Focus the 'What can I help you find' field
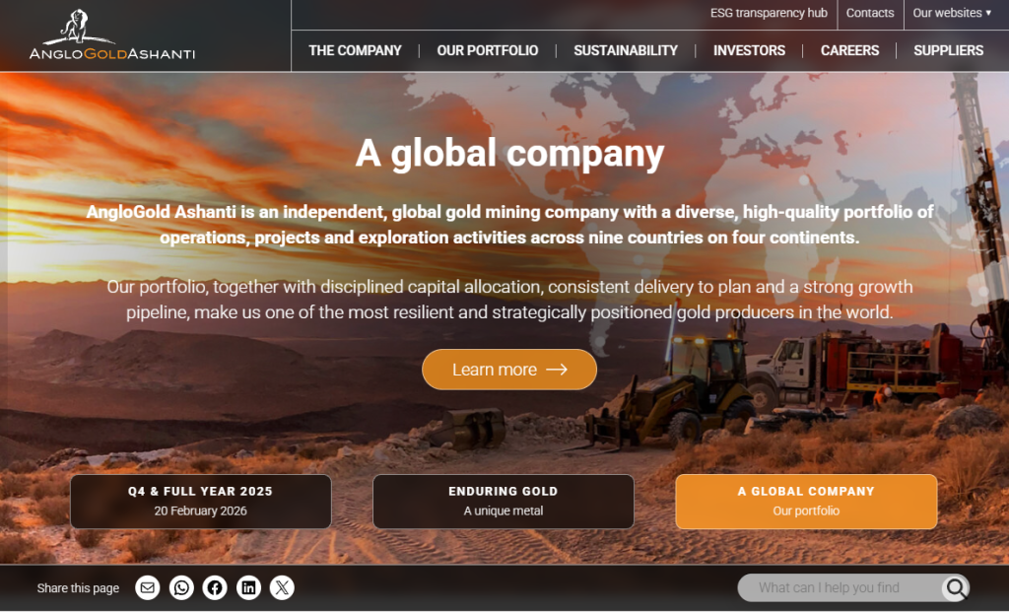This screenshot has width=1009, height=612. coord(840,587)
